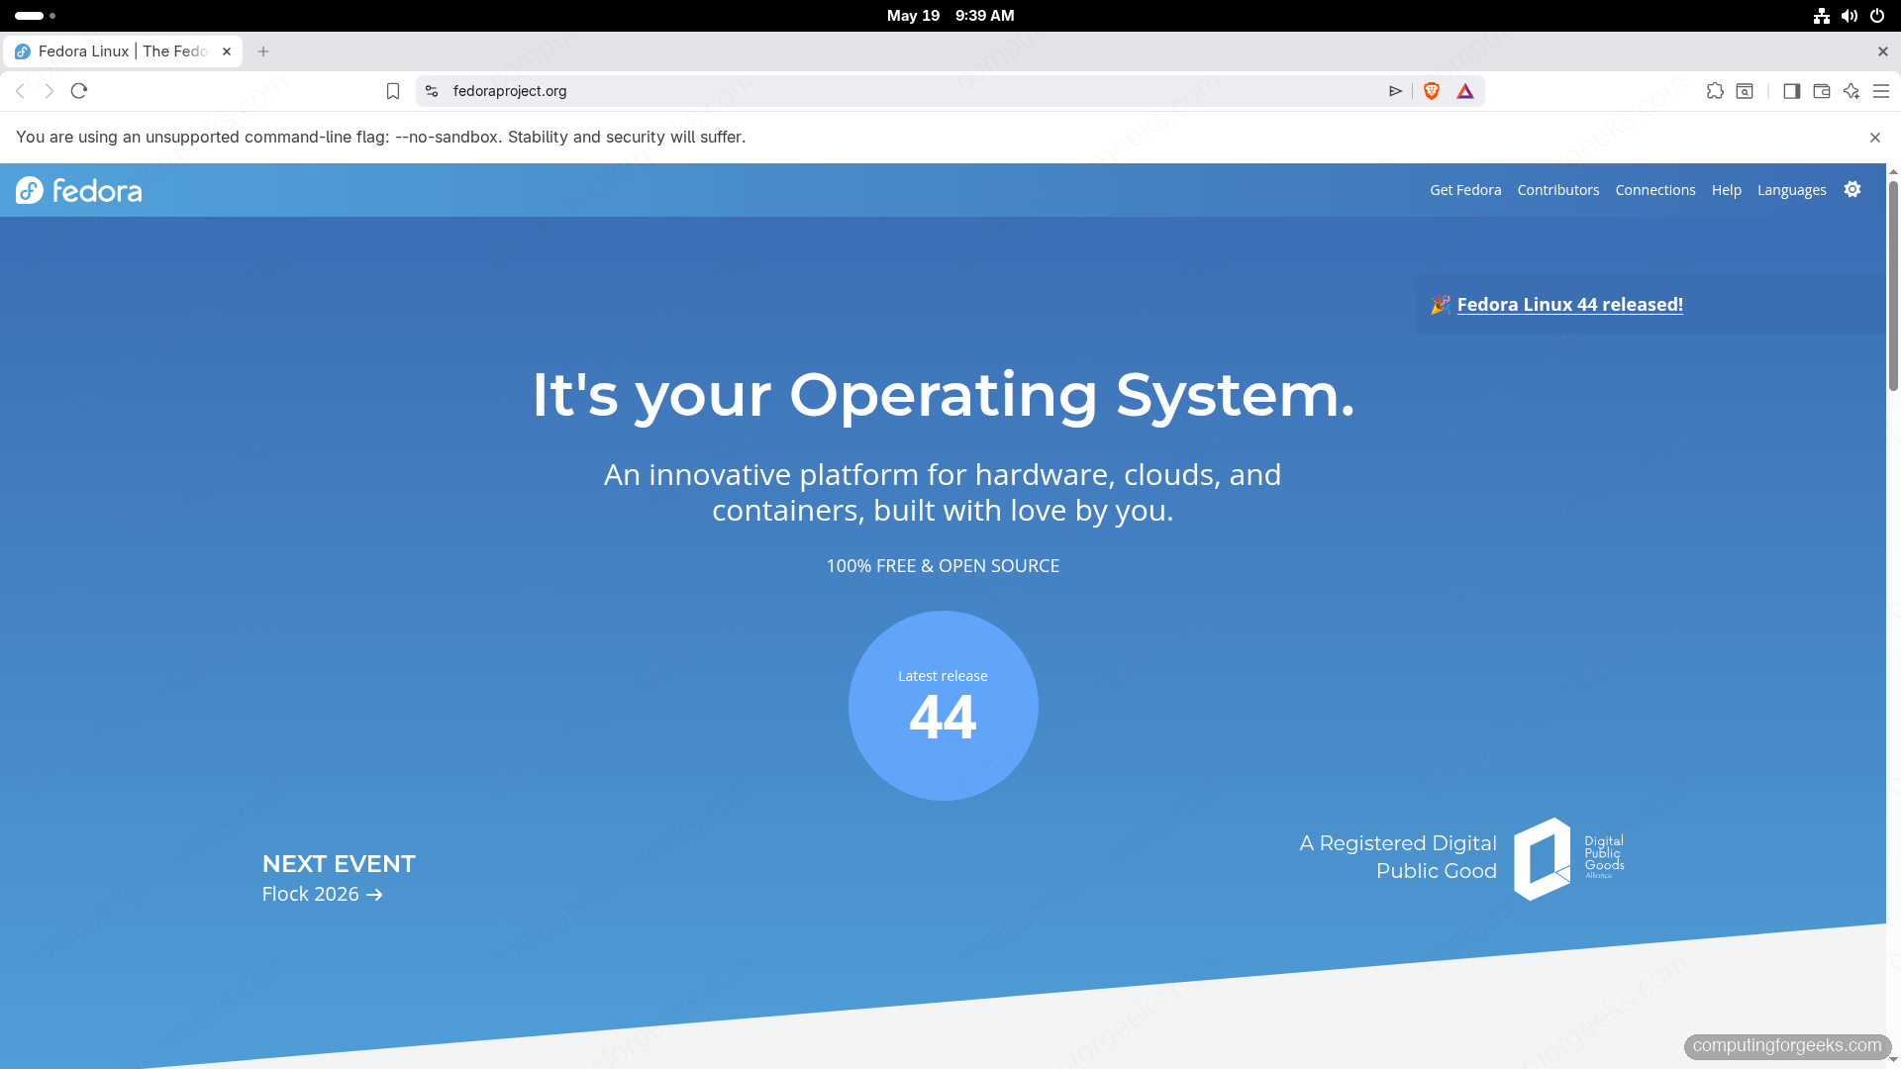The width and height of the screenshot is (1901, 1069).
Task: Open Leo AI sparkle icon
Action: pyautogui.click(x=1851, y=91)
